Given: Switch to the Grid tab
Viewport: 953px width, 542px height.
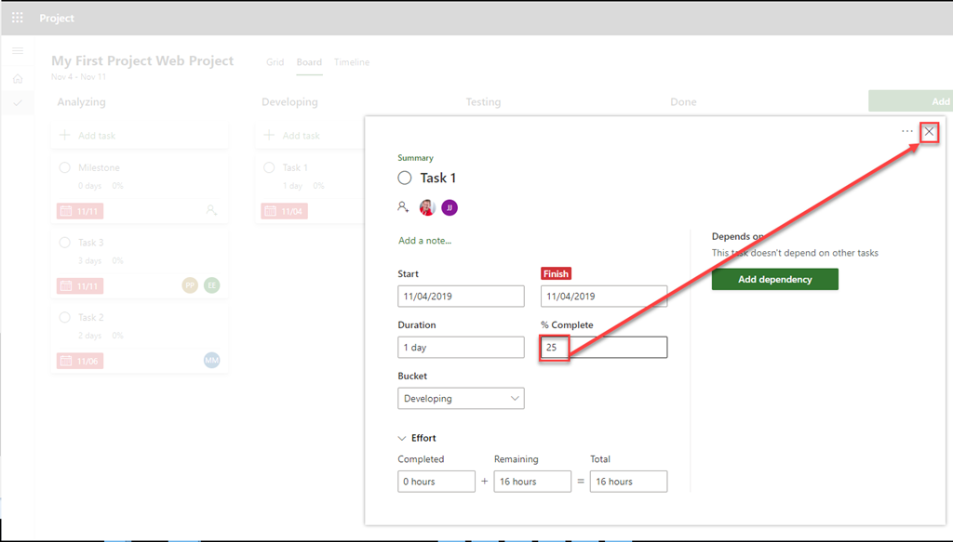Looking at the screenshot, I should (275, 62).
